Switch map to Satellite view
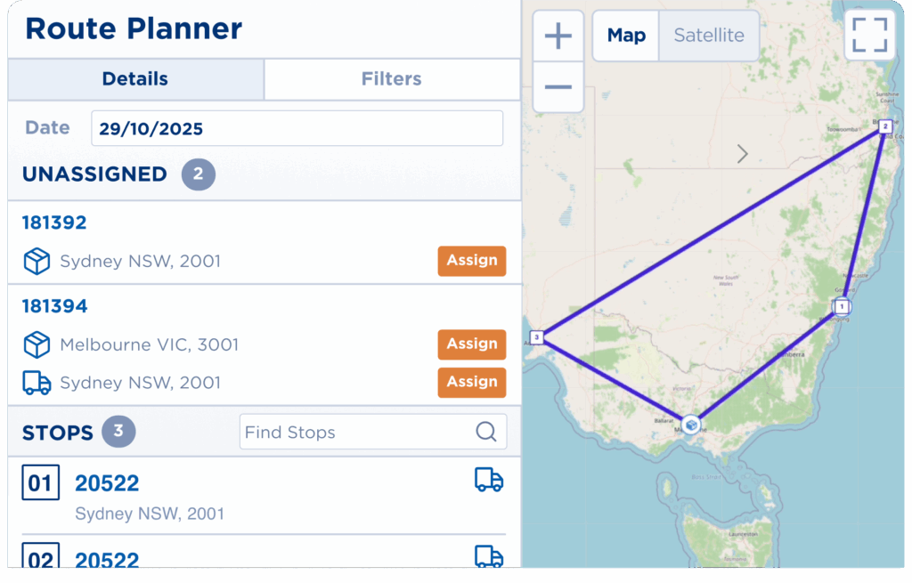912x583 pixels. [709, 36]
